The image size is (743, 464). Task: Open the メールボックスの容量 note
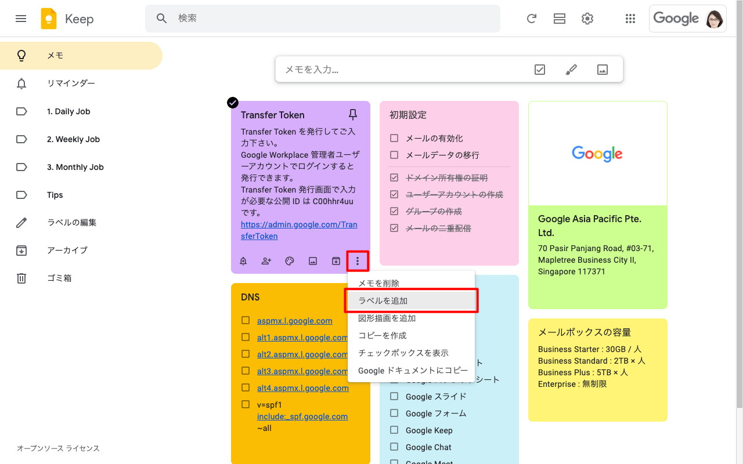pos(598,370)
